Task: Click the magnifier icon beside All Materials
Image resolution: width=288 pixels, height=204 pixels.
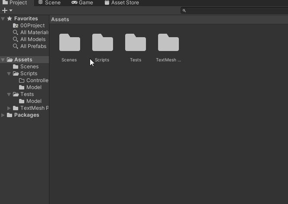Action: click(x=16, y=32)
